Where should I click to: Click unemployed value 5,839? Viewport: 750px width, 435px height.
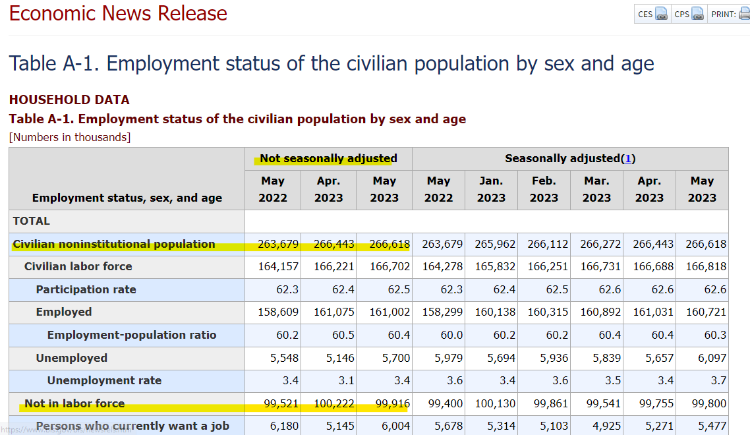point(606,358)
